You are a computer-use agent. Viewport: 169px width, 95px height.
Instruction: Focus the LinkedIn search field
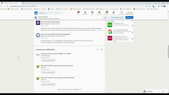(x=50, y=13)
